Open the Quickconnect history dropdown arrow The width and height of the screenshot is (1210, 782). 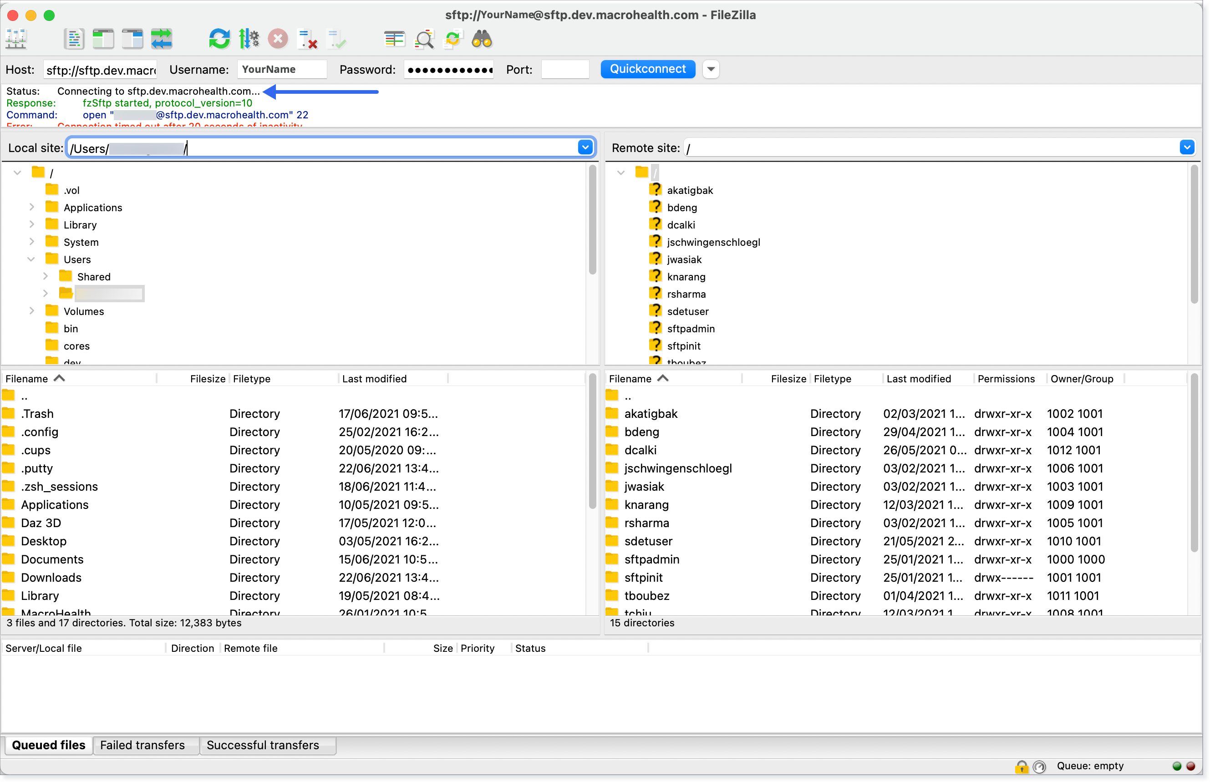click(x=711, y=69)
